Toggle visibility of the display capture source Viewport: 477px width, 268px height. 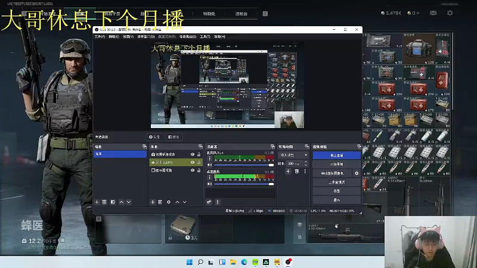point(192,170)
